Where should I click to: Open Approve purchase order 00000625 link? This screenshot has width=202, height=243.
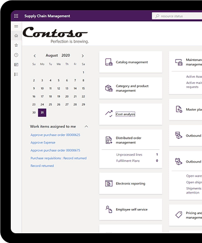pos(55,135)
